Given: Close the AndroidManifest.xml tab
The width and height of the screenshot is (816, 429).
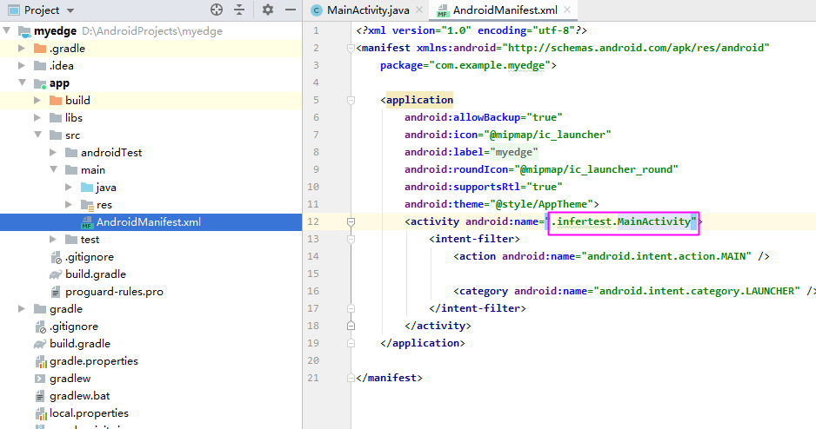Looking at the screenshot, I should 567,10.
